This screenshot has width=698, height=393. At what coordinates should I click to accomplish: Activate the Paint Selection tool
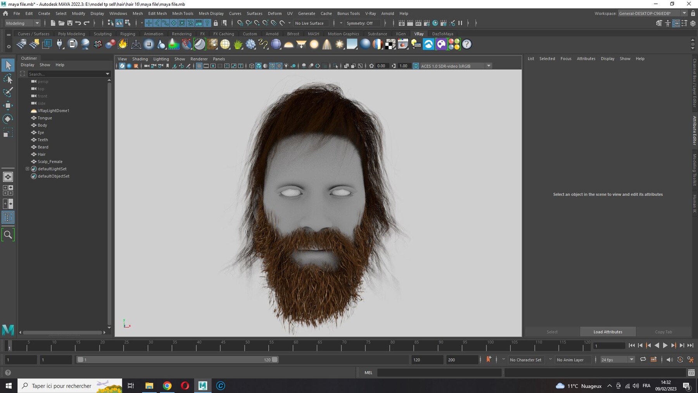click(8, 92)
